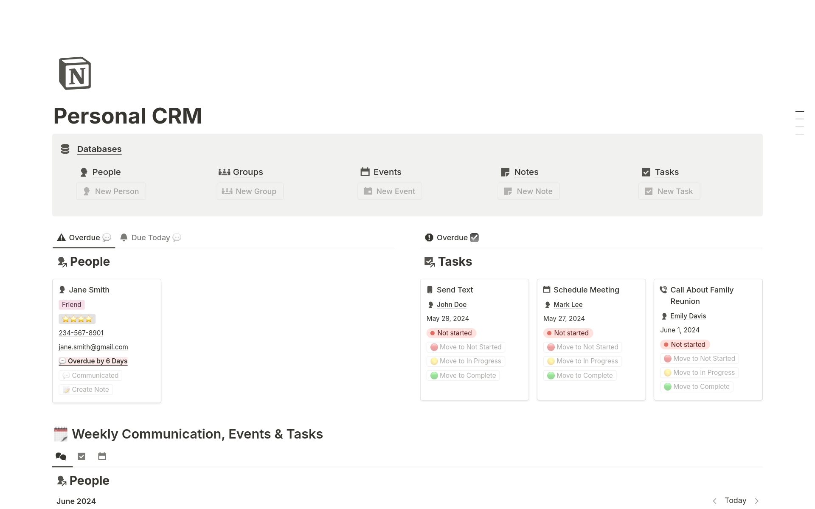815x509 pixels.
Task: Move Send Text task to Complete
Action: pyautogui.click(x=463, y=375)
